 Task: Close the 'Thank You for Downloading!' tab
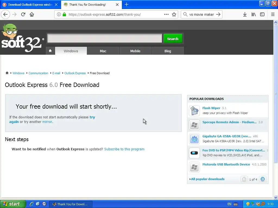(117, 5)
